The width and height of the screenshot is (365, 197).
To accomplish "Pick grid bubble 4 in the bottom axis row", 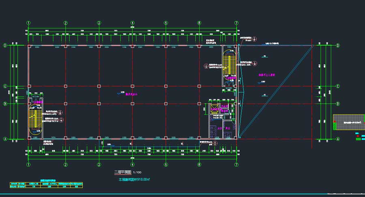I will coord(132,165).
